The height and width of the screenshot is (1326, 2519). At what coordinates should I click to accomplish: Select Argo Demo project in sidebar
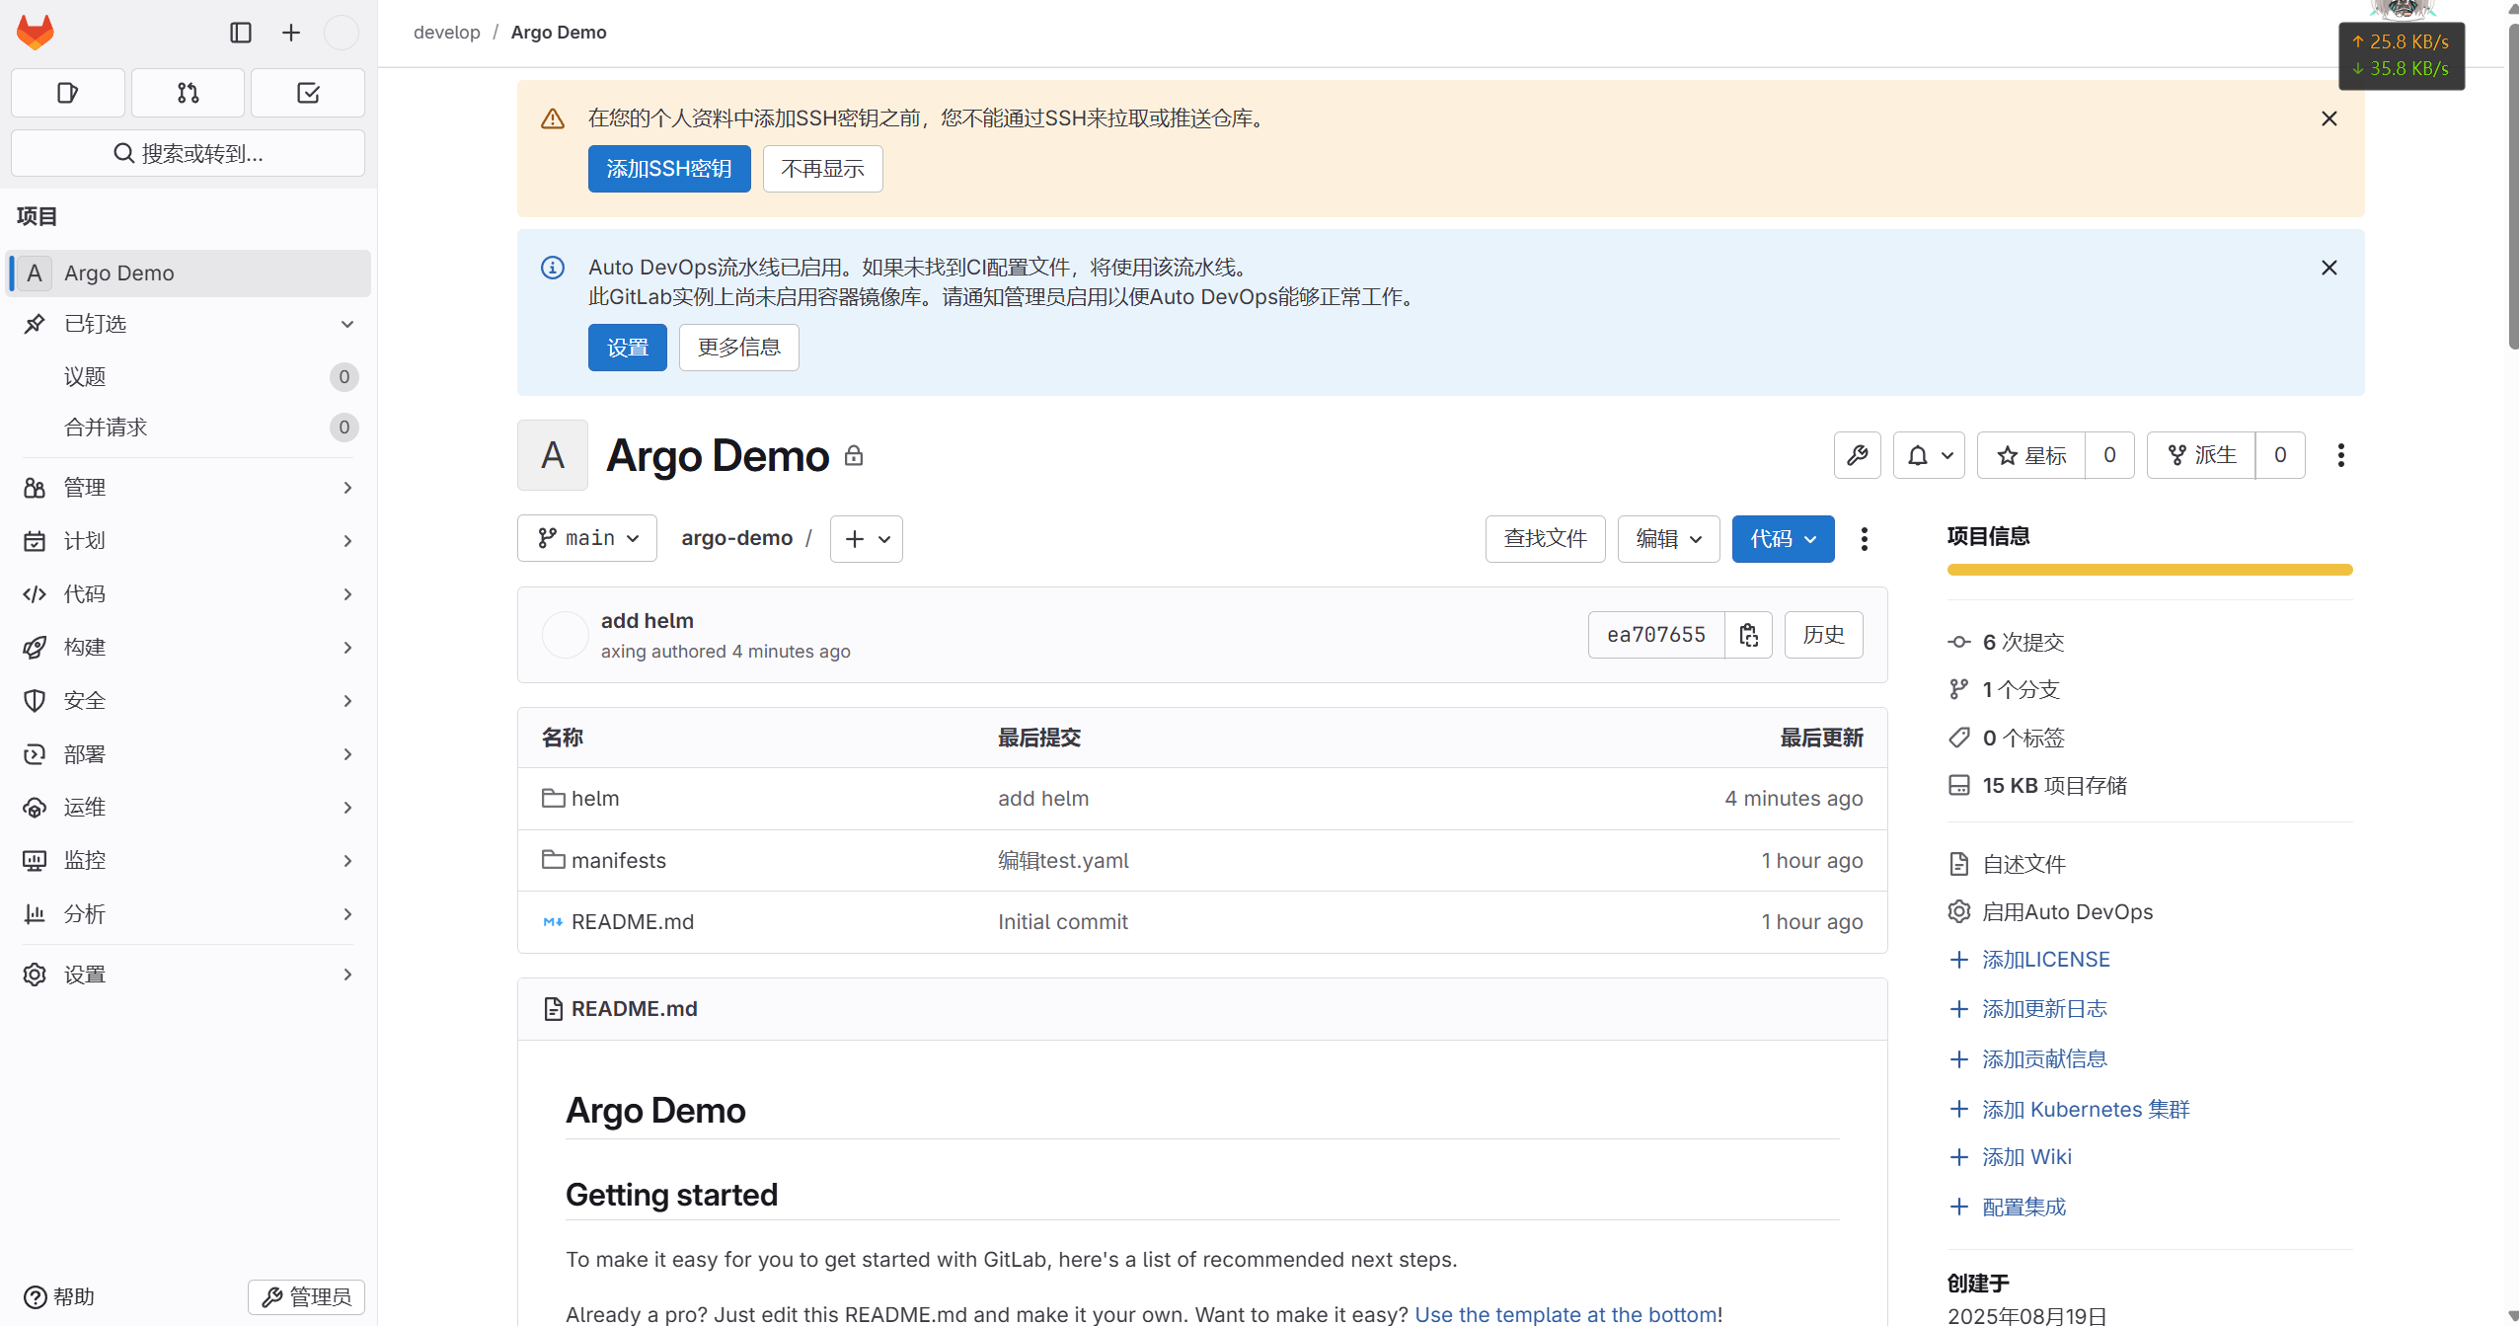(188, 273)
